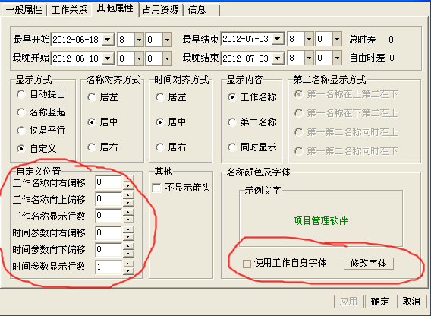Open the 占用资源 tab
The image size is (431, 316).
click(x=161, y=10)
